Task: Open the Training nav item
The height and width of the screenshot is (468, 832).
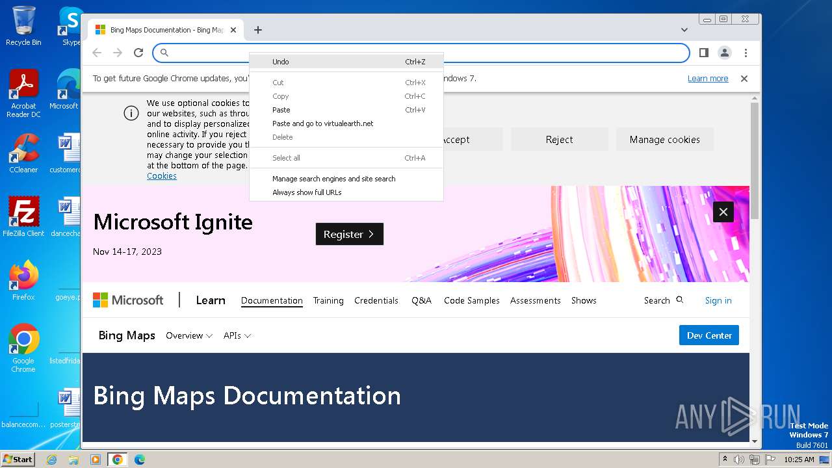Action: click(x=328, y=300)
